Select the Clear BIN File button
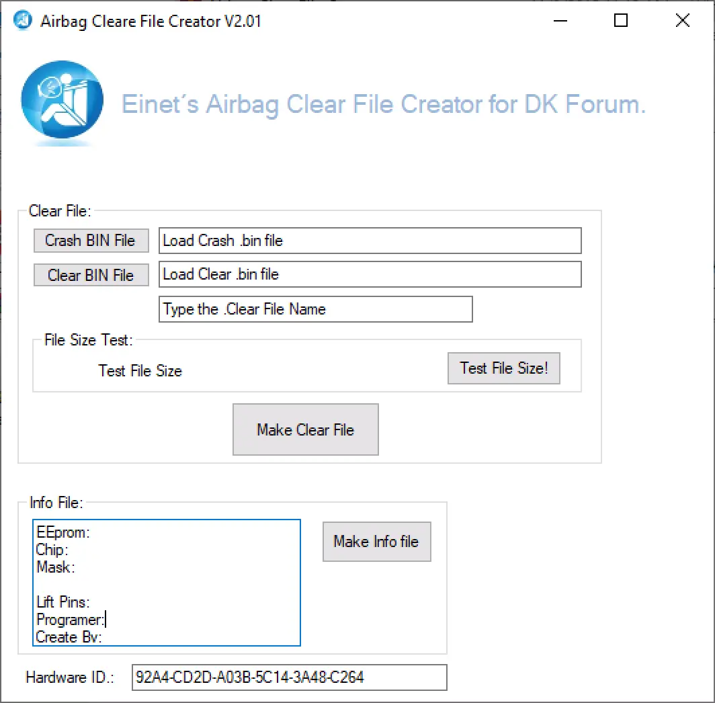 [x=91, y=274]
